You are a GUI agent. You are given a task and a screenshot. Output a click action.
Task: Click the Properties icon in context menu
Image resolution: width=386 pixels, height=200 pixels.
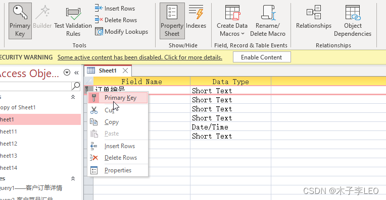[x=94, y=170]
